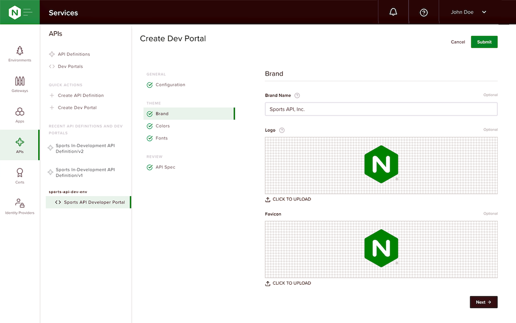516x323 pixels.
Task: Click Logo help tooltip icon
Action: [282, 130]
